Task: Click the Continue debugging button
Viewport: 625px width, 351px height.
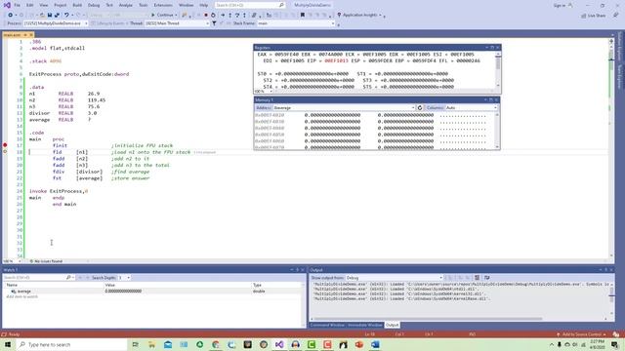Action: click(162, 15)
